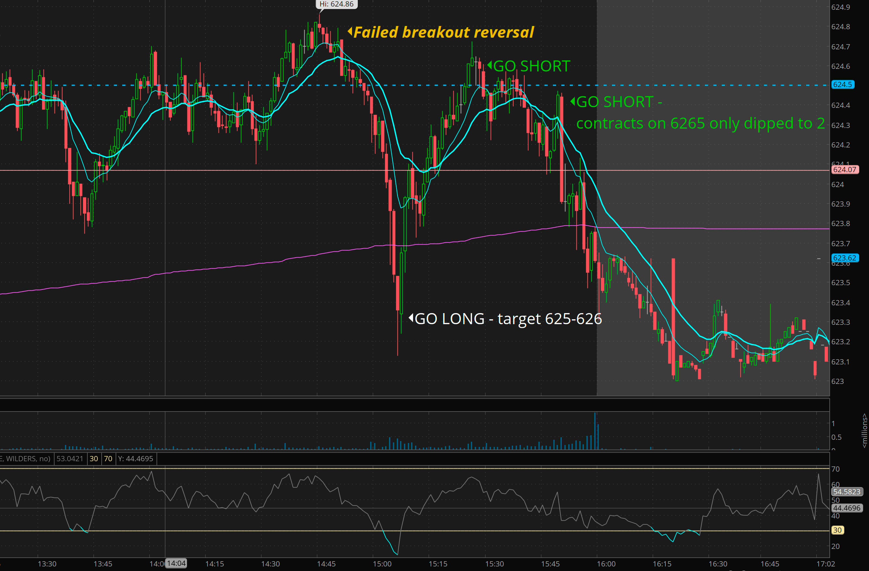Image resolution: width=869 pixels, height=571 pixels.
Task: Click the WILDERS study title label
Action: tap(26, 459)
